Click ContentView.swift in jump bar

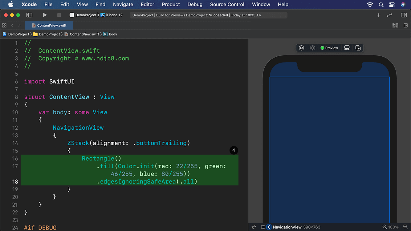tap(82, 34)
